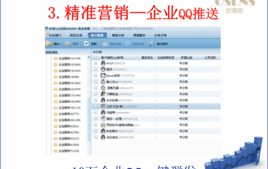Click the 所属分组 column header

point(187,58)
